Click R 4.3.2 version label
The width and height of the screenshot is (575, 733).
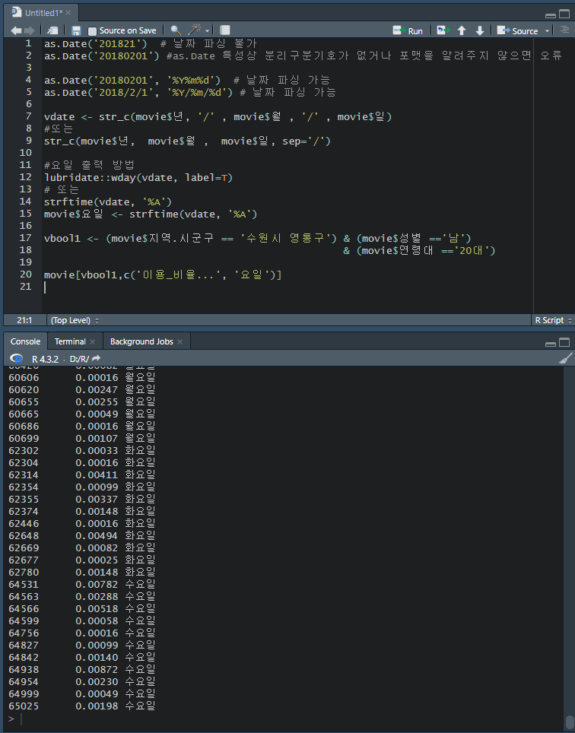(46, 359)
